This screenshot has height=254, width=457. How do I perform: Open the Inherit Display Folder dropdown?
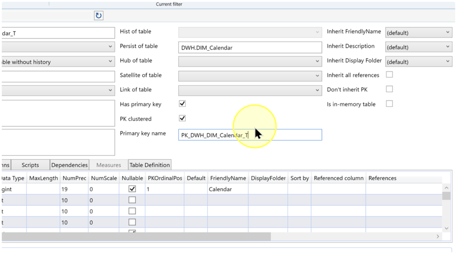pos(419,61)
